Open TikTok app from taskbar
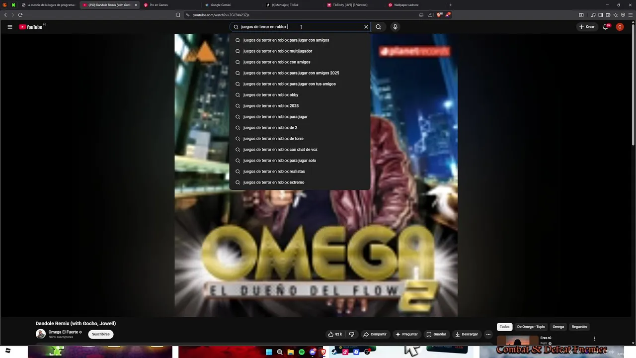636x358 pixels. 345,352
